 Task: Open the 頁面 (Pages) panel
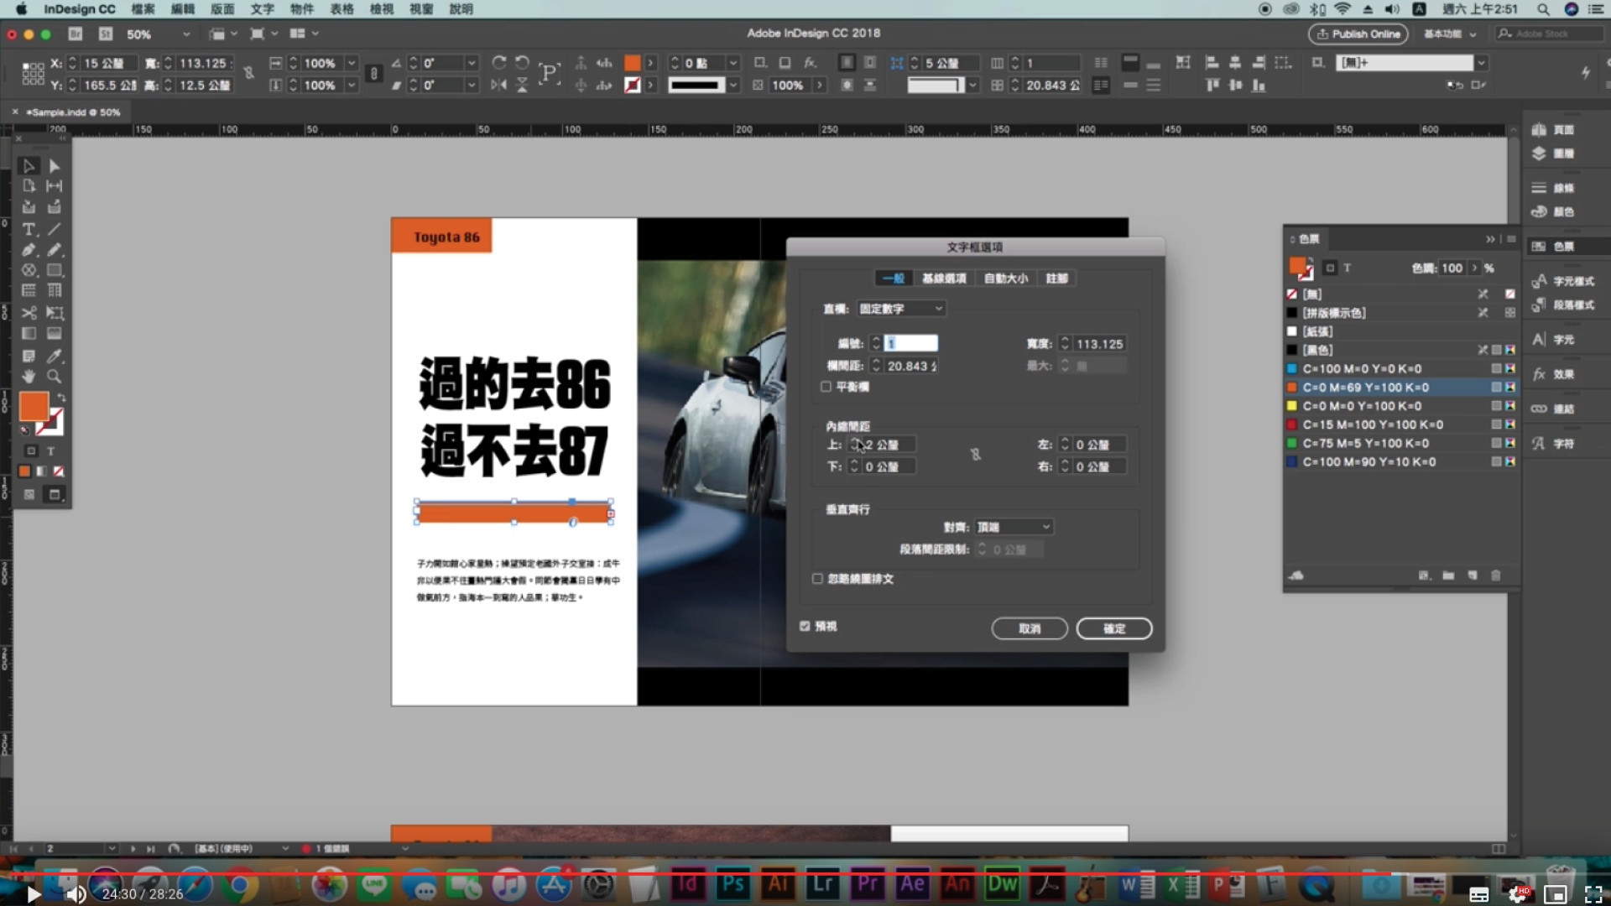click(x=1553, y=130)
